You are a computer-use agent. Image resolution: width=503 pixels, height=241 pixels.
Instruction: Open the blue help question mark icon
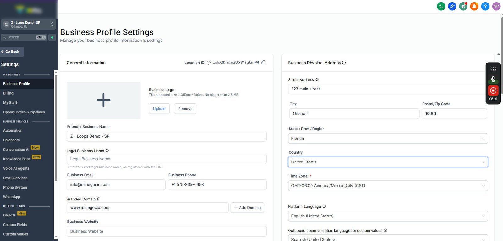pos(485,6)
